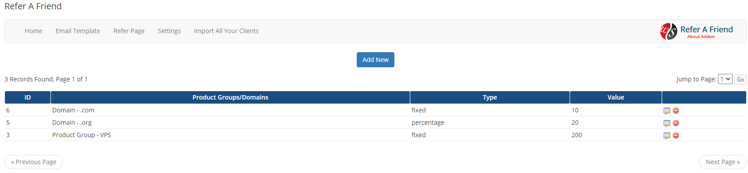
Task: Delete the Product Group - VPS record
Action: pos(676,135)
